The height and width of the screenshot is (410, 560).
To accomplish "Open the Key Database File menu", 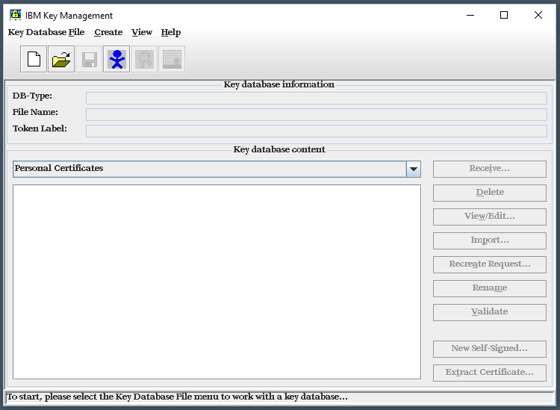I will coord(46,32).
